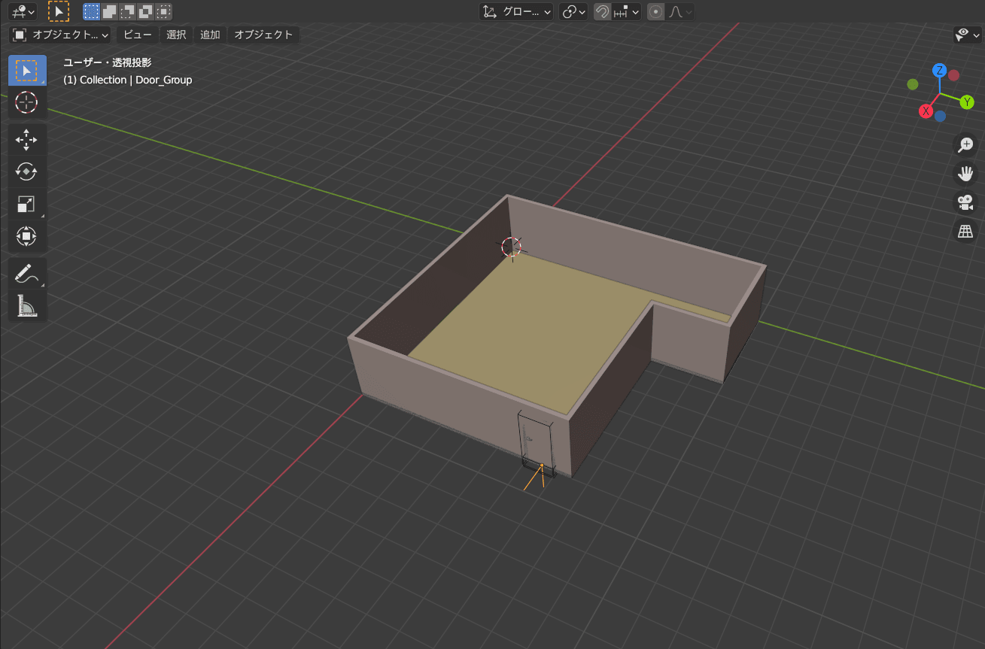The height and width of the screenshot is (649, 985).
Task: Switch to the Scale tool
Action: click(26, 205)
